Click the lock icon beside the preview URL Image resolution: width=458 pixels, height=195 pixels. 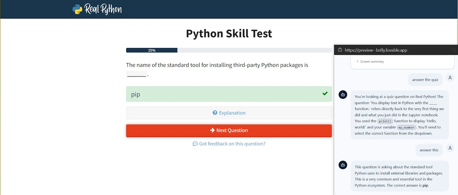(340, 50)
